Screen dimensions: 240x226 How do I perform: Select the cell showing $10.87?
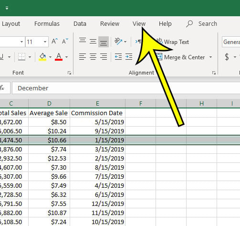click(49, 213)
